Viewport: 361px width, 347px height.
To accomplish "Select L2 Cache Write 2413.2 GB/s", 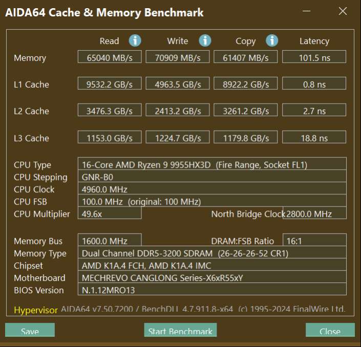I will click(x=178, y=110).
